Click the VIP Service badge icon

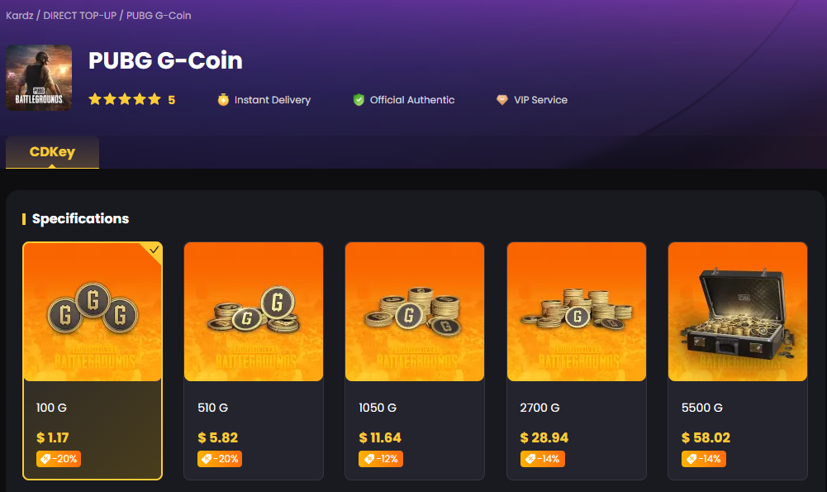click(502, 99)
